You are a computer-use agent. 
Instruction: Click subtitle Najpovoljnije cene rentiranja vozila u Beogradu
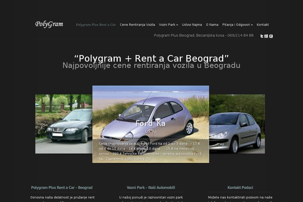[151, 66]
